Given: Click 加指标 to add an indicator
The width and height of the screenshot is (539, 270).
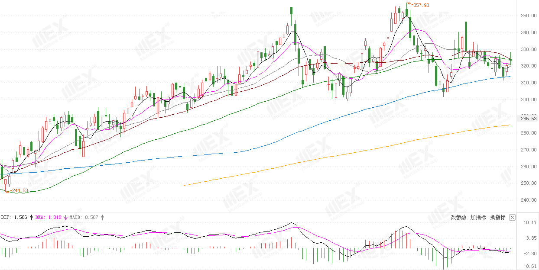Looking at the screenshot, I should (x=478, y=217).
